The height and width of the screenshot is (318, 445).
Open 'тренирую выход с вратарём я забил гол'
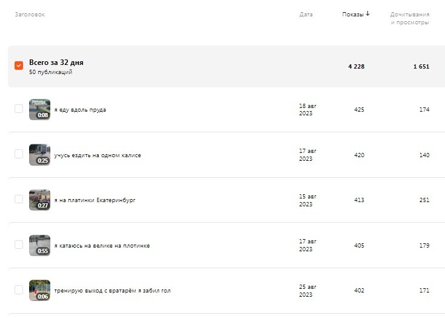[x=112, y=291]
